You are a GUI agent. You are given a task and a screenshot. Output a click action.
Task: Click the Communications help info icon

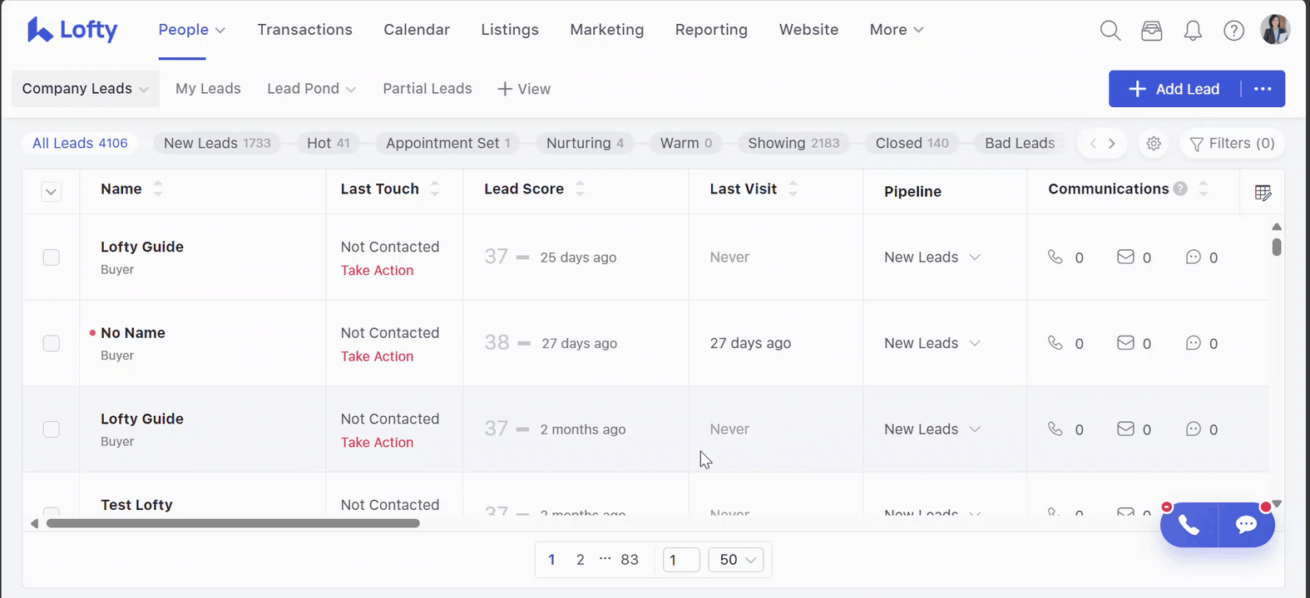pos(1180,189)
